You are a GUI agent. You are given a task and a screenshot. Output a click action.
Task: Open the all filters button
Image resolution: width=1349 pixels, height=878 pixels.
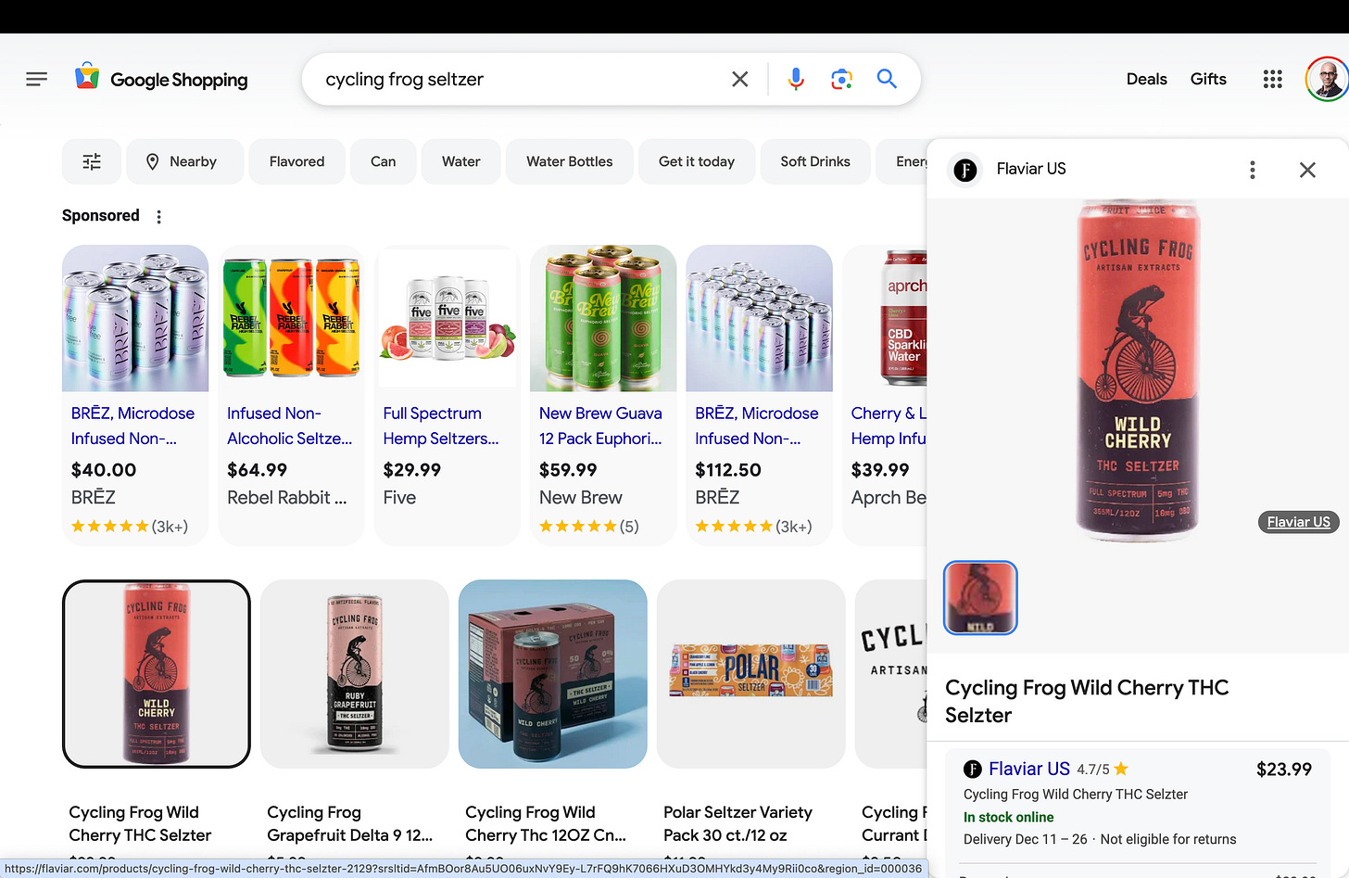(x=92, y=161)
